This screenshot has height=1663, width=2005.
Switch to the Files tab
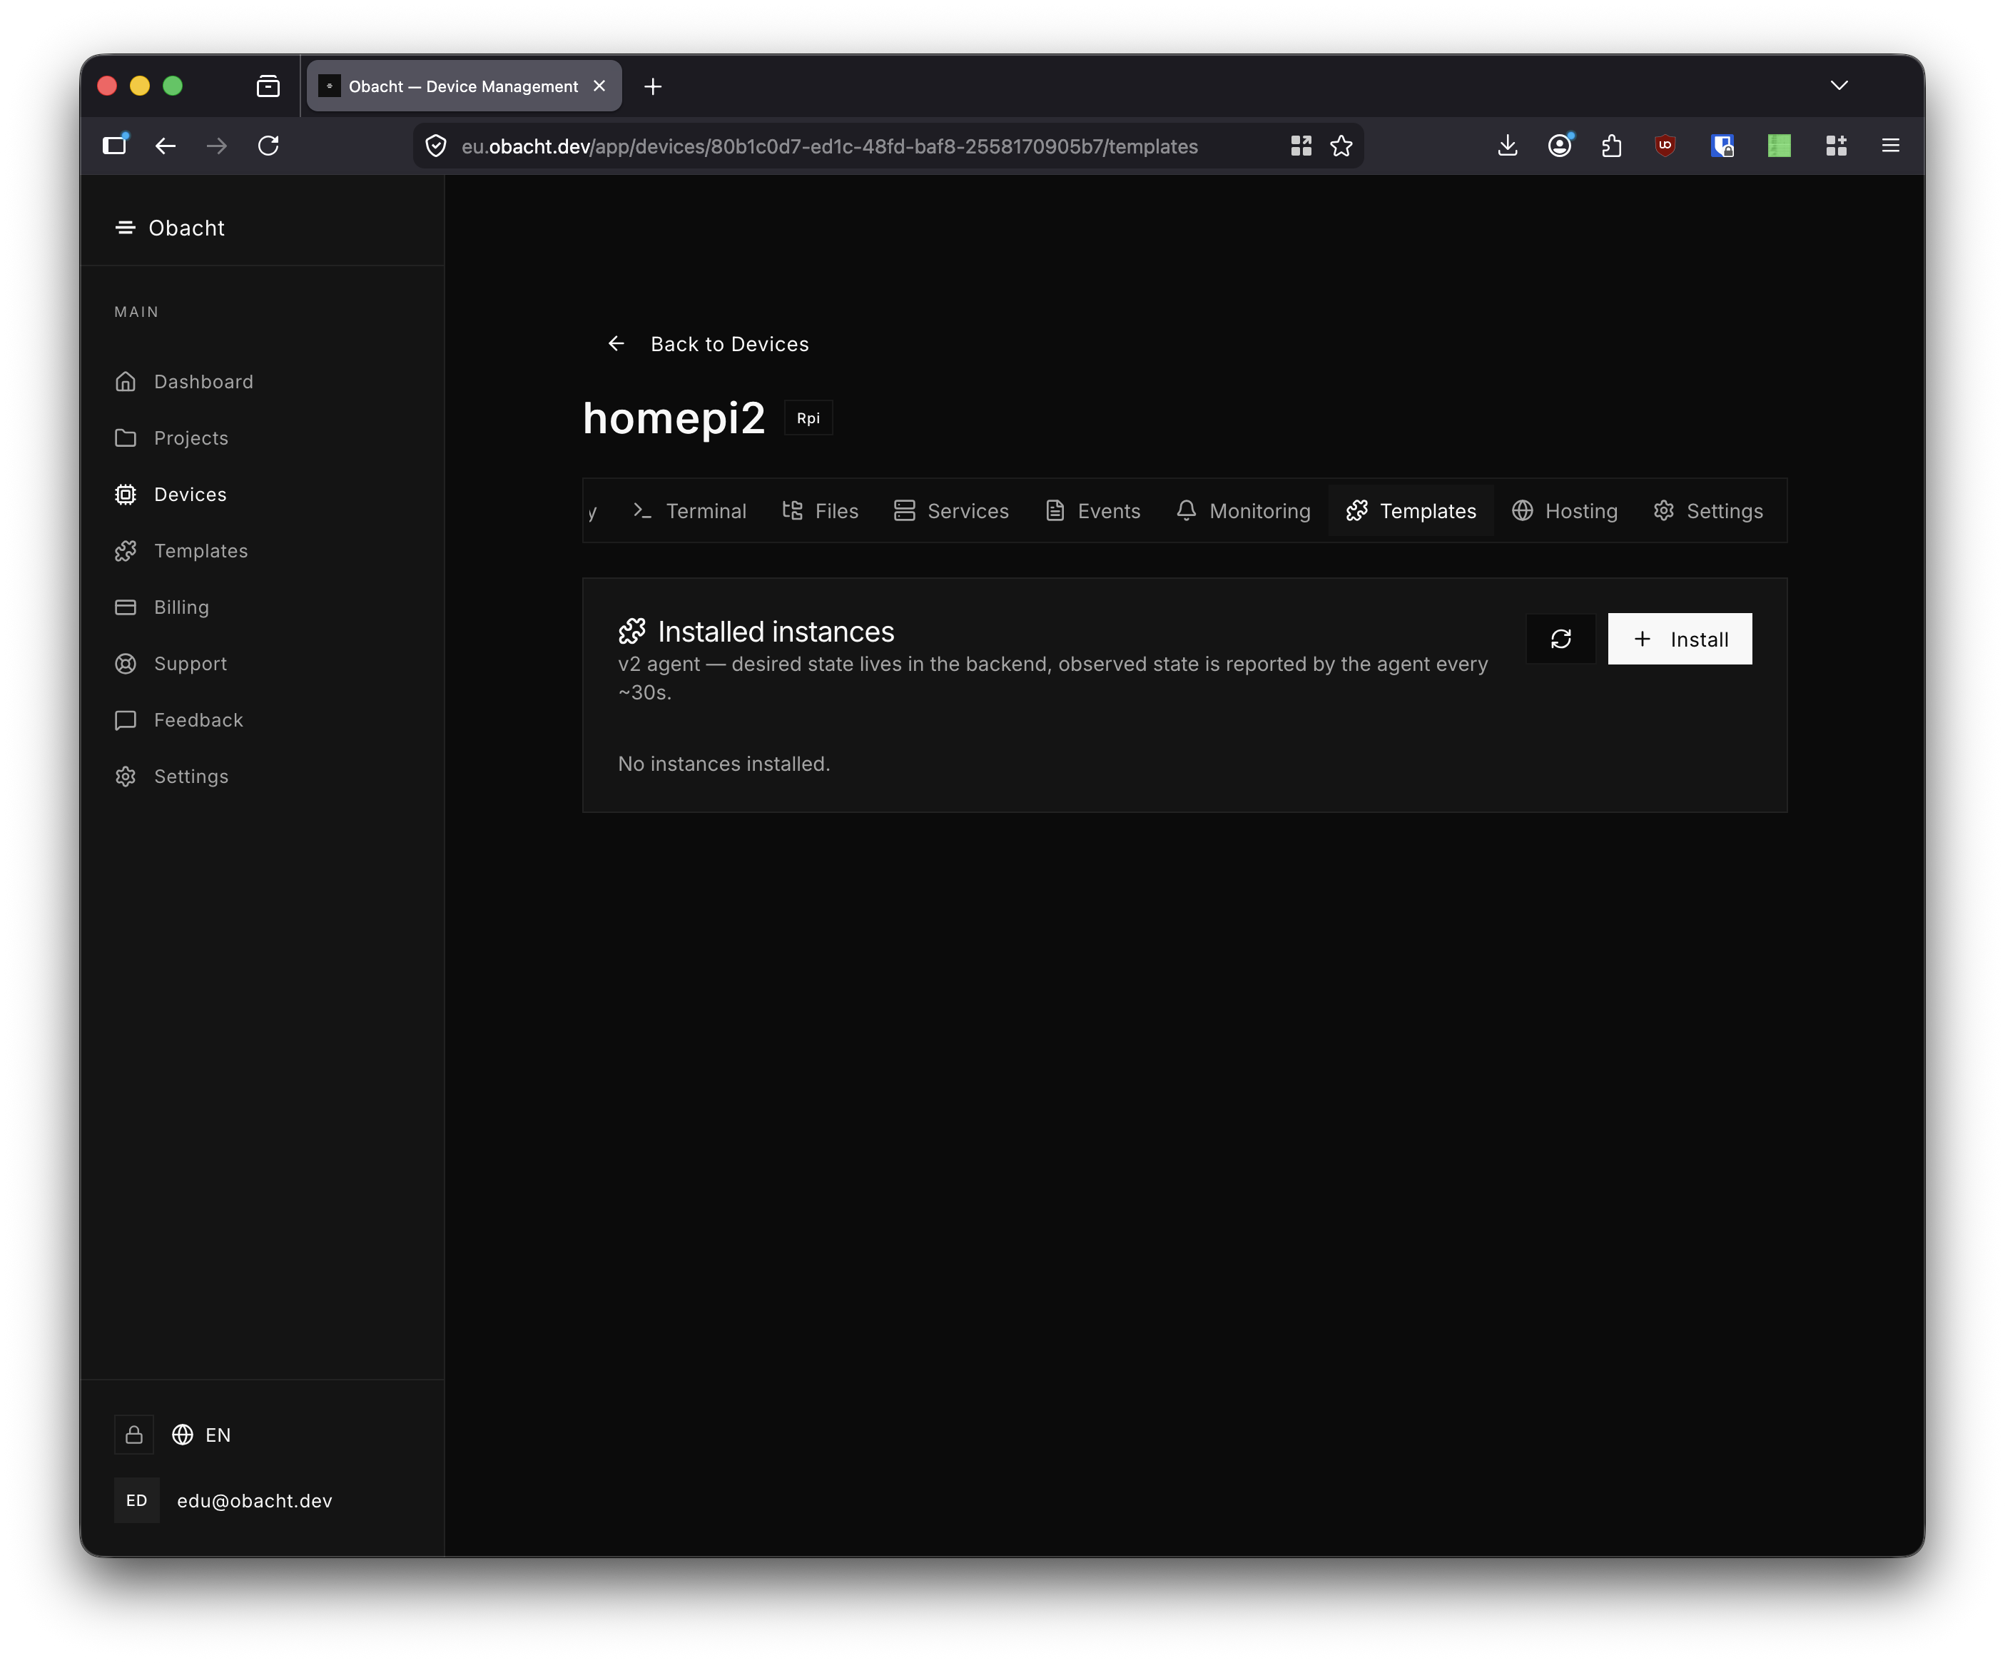coord(820,511)
